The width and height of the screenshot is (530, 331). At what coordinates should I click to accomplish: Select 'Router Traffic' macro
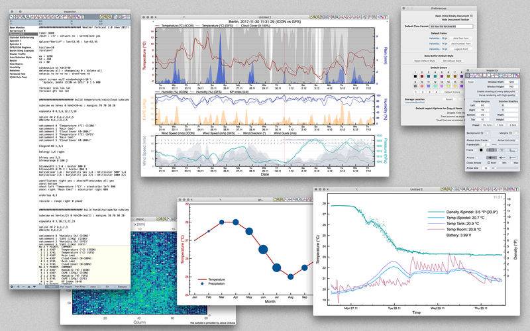(18, 54)
